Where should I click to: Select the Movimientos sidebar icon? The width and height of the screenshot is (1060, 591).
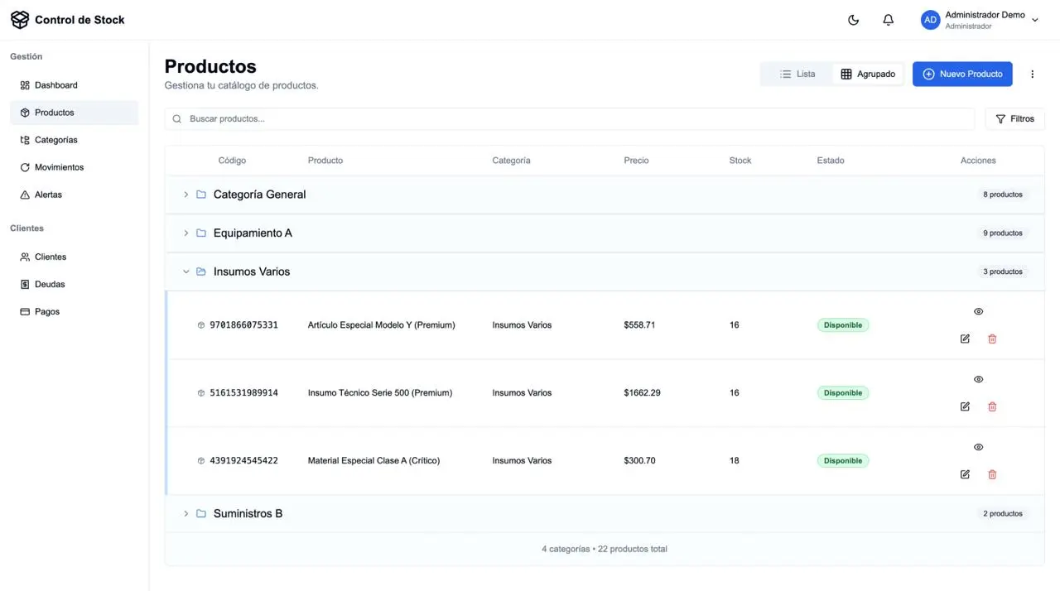point(25,167)
